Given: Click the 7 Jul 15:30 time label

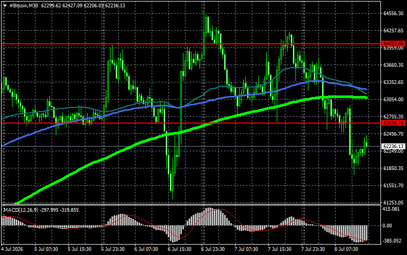Looking at the screenshot, I should point(279,249).
